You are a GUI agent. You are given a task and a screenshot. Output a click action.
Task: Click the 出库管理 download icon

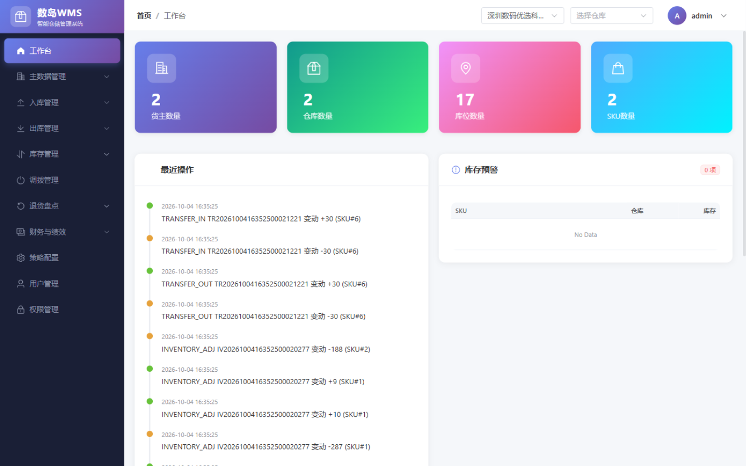21,128
